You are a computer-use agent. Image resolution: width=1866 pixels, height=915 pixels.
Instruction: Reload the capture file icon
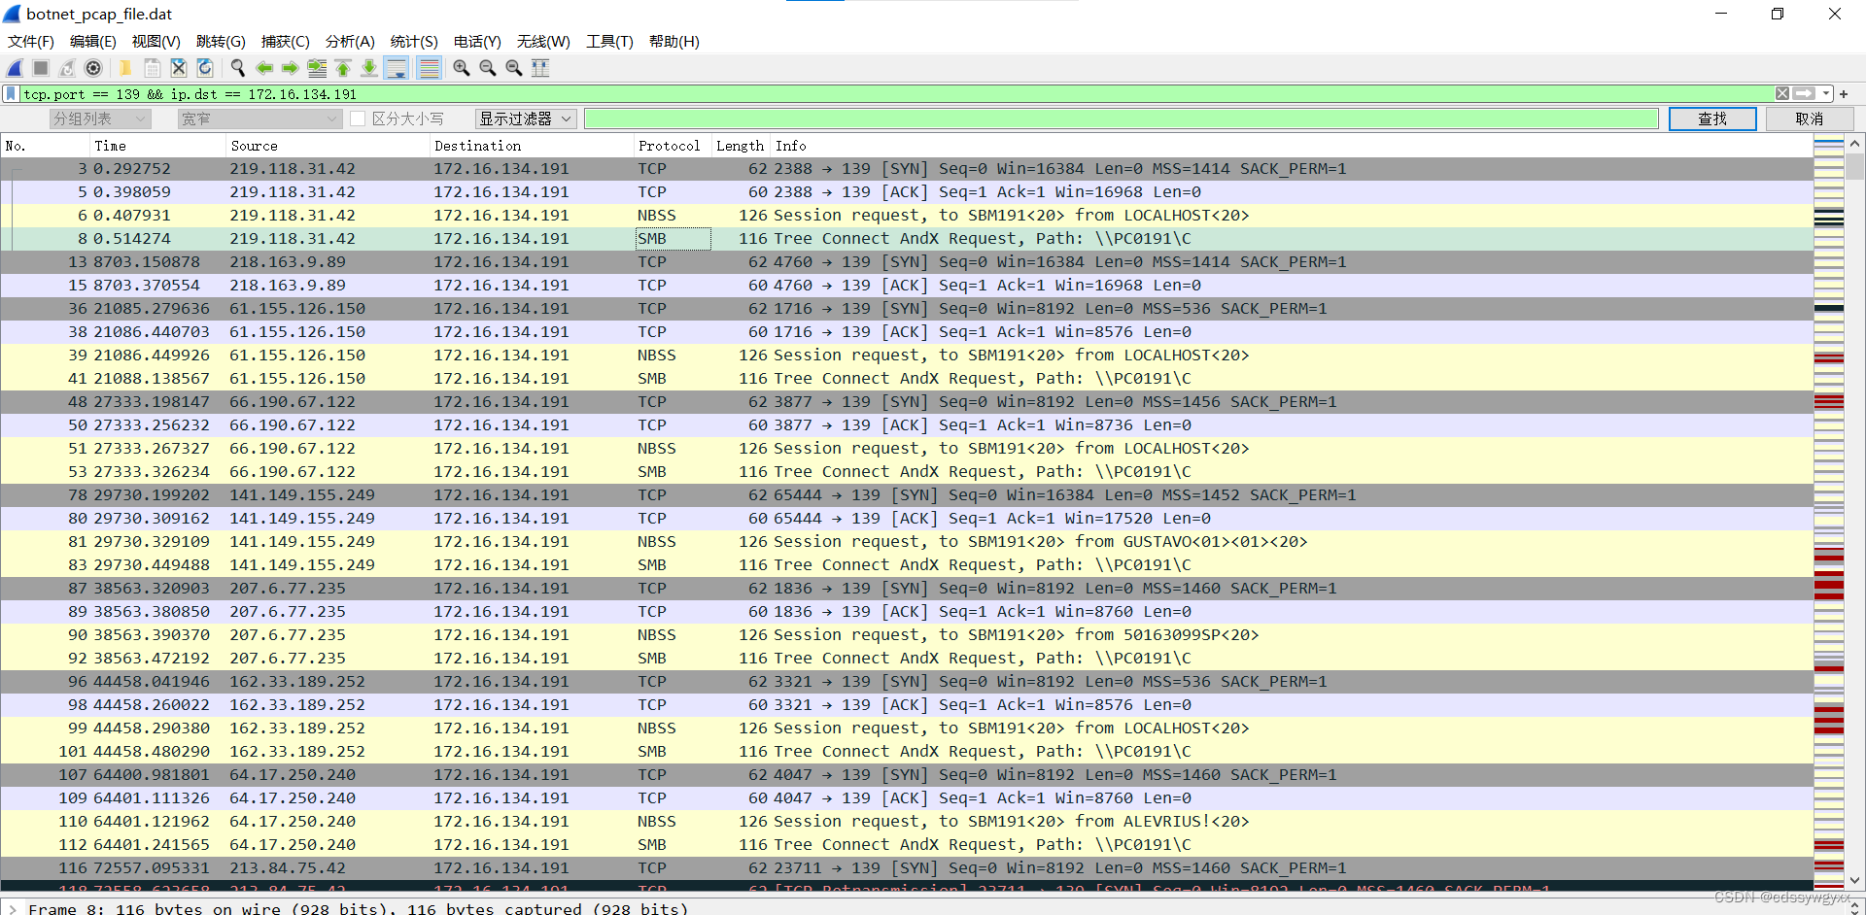pos(205,68)
